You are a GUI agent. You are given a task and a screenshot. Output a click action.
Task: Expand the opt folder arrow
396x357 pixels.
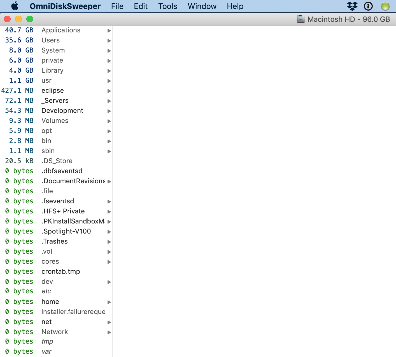click(109, 131)
